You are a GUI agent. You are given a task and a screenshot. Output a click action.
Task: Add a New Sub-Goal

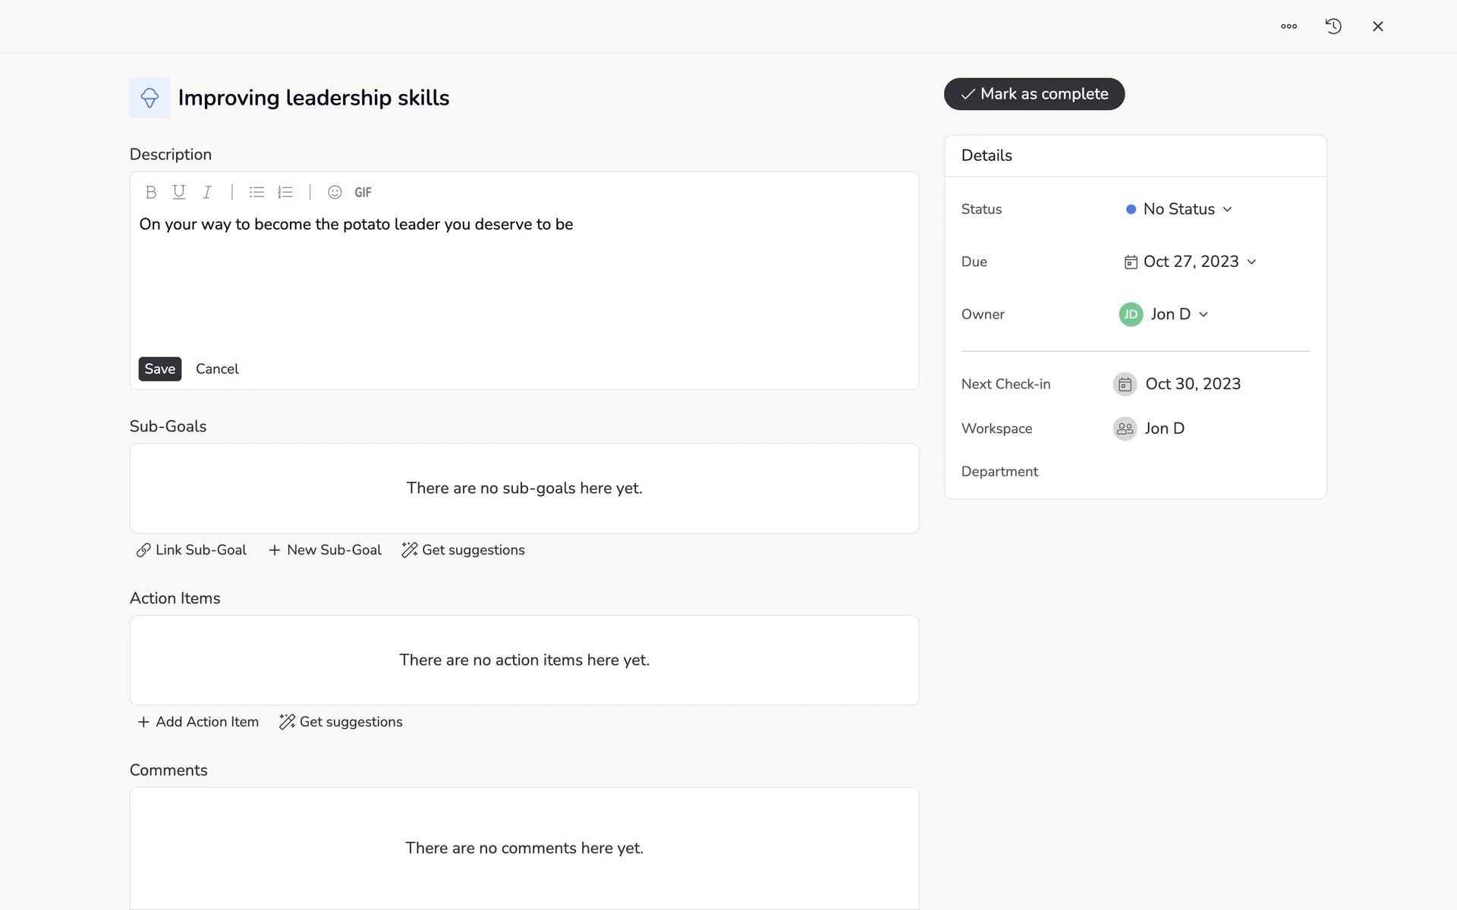pyautogui.click(x=325, y=551)
